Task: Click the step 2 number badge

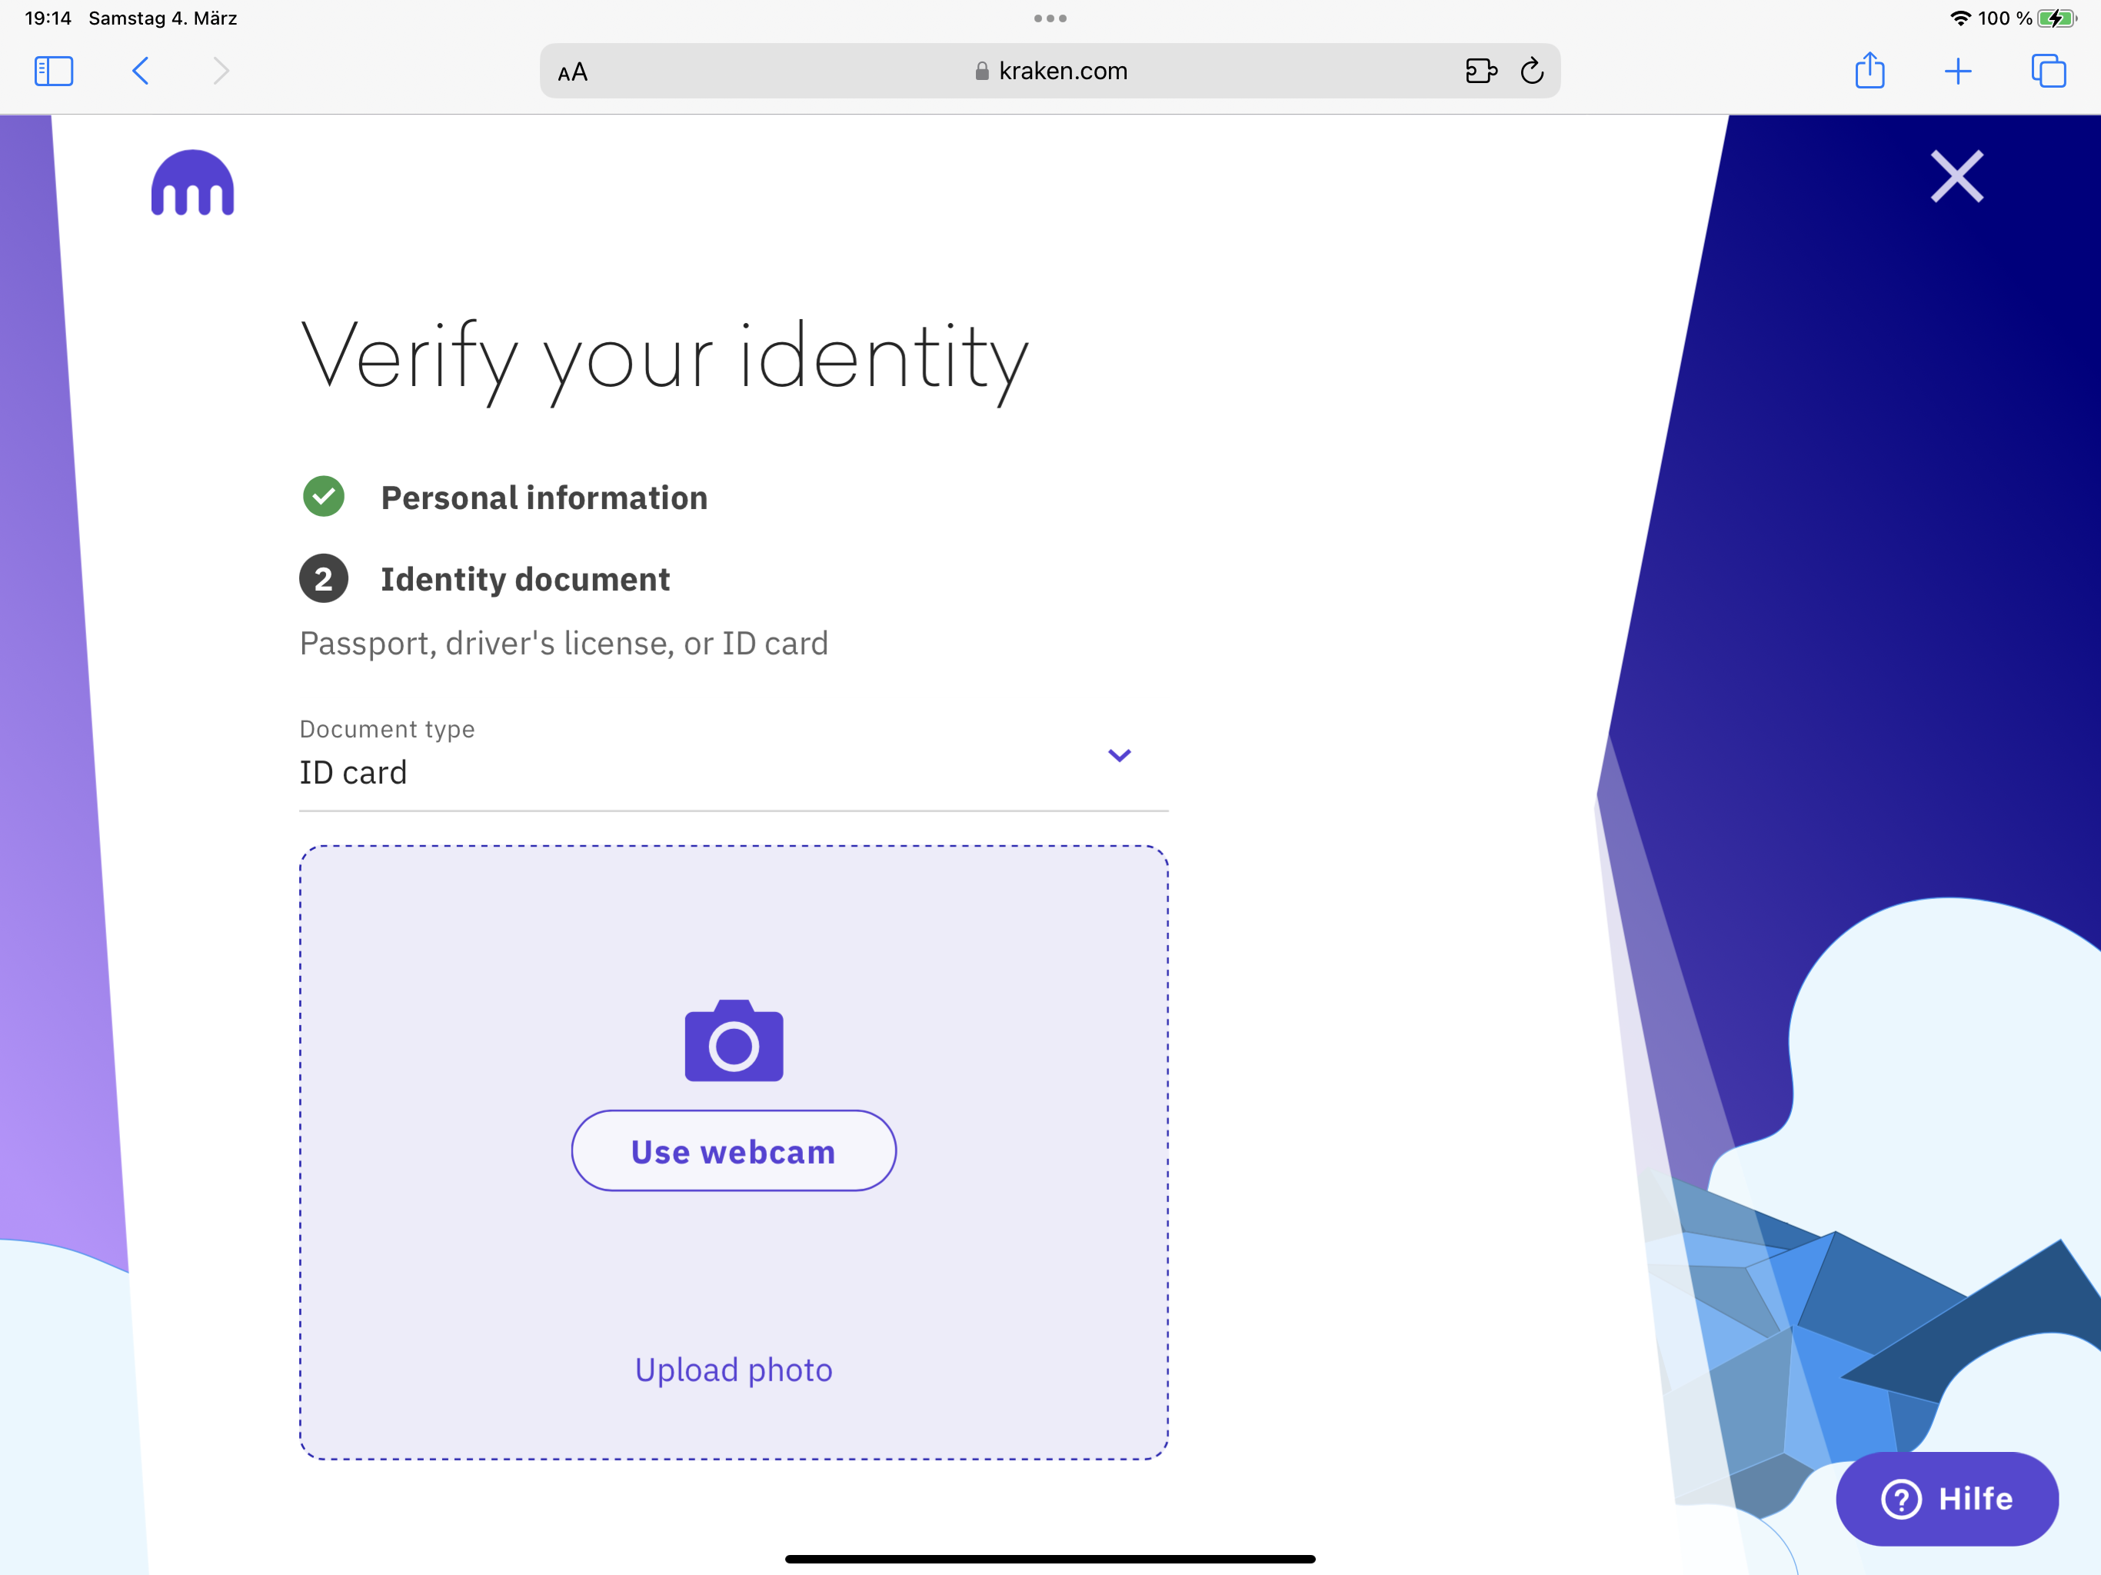Action: point(324,578)
